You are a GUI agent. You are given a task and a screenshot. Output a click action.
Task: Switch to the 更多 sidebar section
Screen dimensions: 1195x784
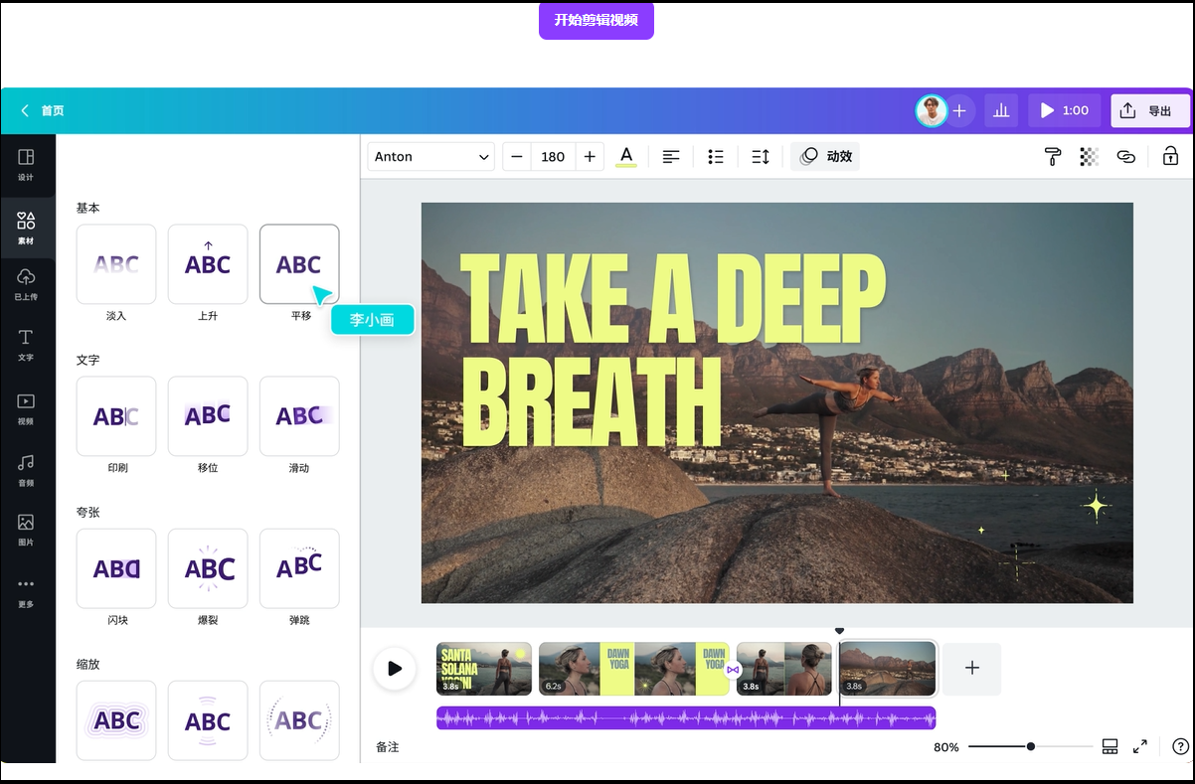click(x=27, y=593)
